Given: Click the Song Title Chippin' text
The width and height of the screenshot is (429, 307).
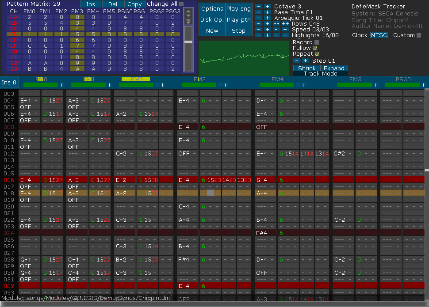Looking at the screenshot, I should (380, 20).
